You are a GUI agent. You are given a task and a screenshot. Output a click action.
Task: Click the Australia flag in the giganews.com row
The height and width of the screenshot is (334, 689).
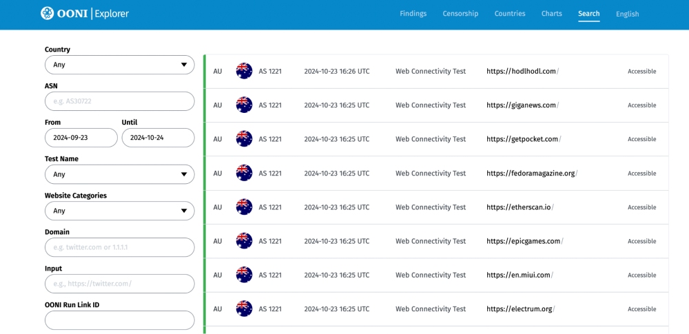point(244,105)
